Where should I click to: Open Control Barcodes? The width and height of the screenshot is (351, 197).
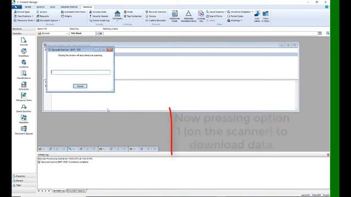(156, 20)
